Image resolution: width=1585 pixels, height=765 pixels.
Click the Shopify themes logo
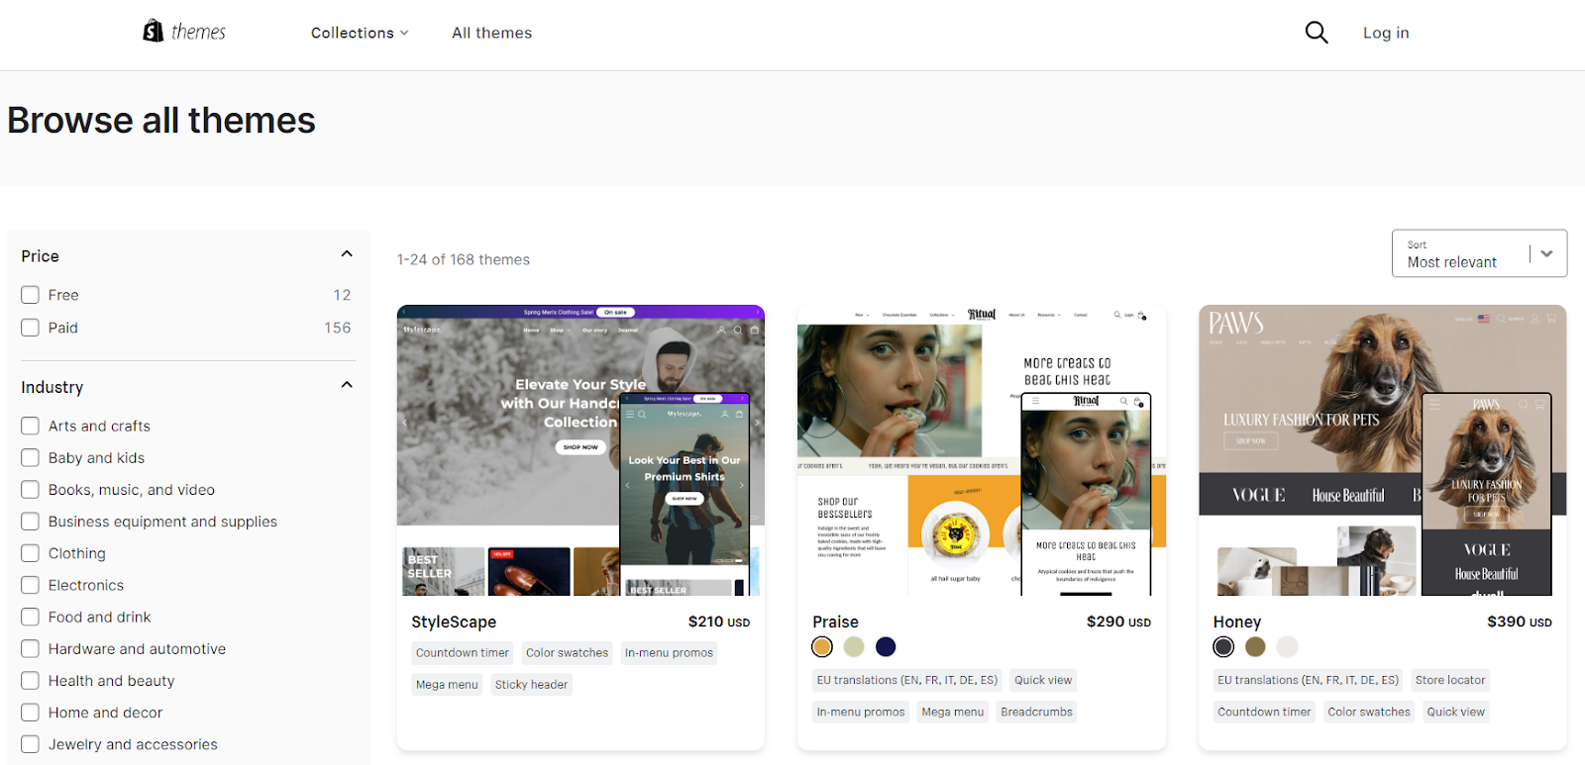[184, 32]
